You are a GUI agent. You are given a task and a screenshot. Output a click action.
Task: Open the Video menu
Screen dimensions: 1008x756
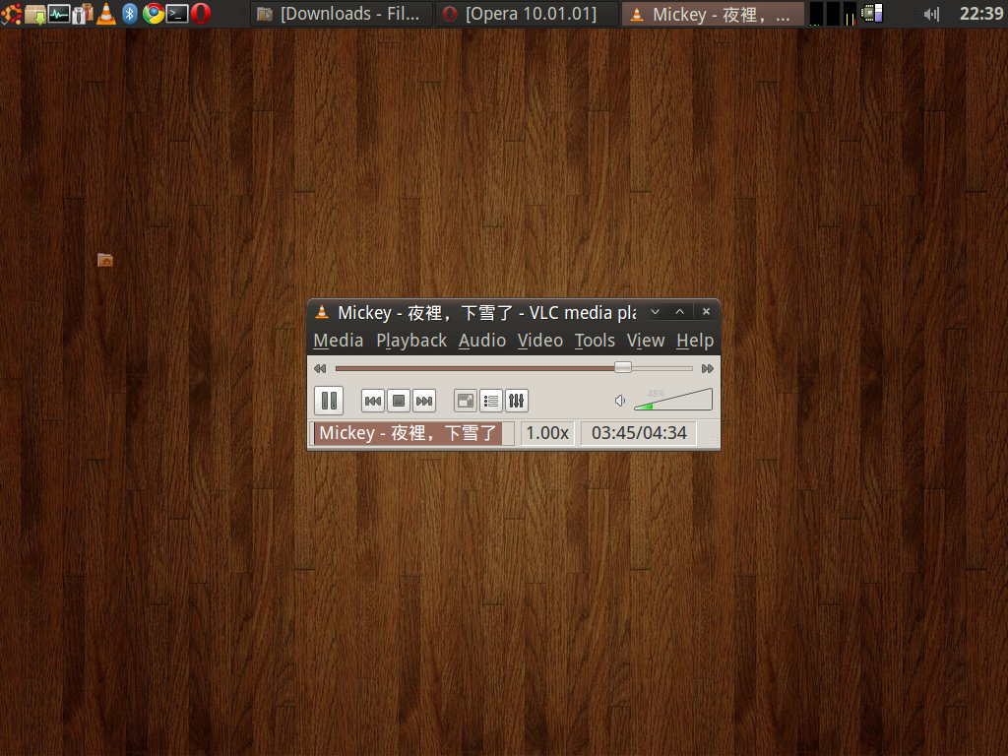tap(540, 340)
